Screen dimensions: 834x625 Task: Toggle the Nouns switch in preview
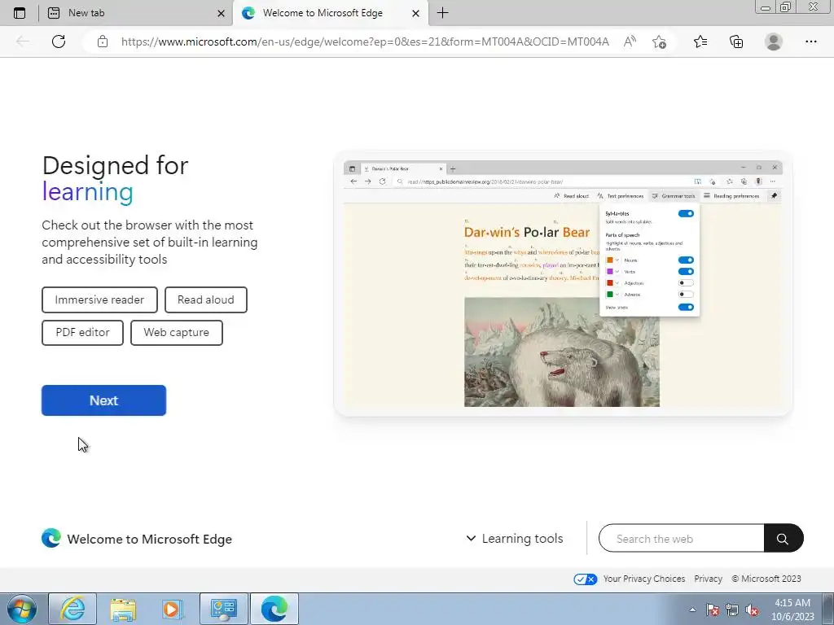686,260
